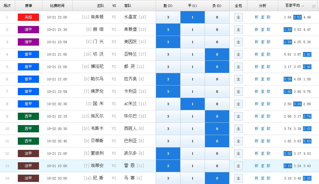
Task: Click the 英超 league tag in row 1
Action: tap(28, 17)
